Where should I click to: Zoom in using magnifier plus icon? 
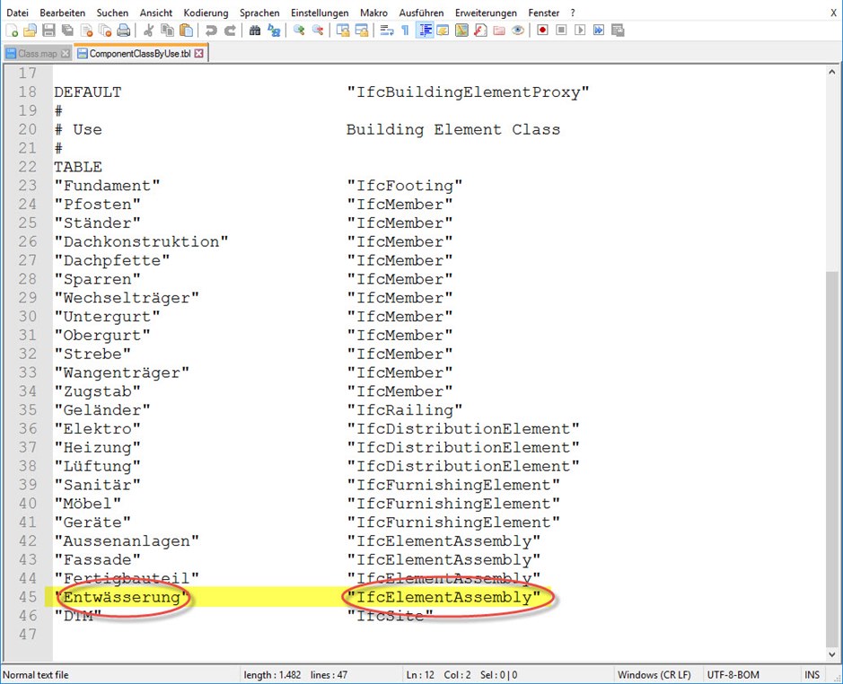(x=299, y=31)
